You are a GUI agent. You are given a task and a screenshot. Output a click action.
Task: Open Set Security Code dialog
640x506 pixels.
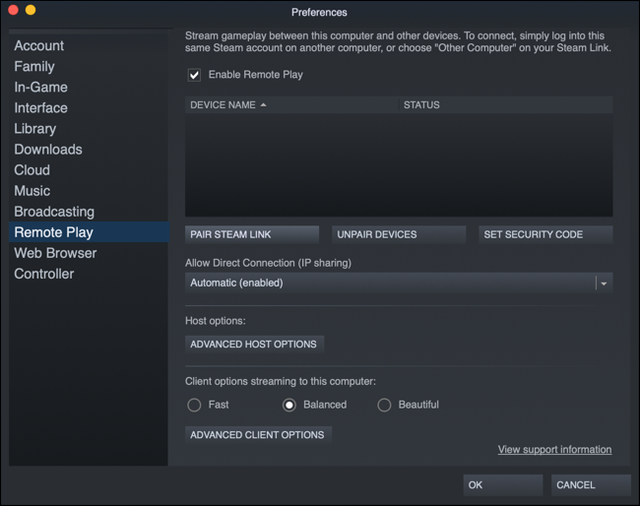pos(545,234)
